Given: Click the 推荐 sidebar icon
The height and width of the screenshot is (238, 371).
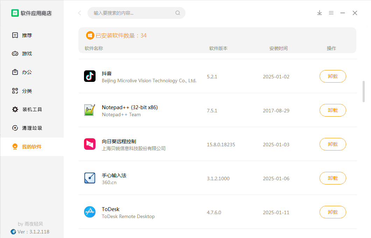Looking at the screenshot, I should point(15,35).
